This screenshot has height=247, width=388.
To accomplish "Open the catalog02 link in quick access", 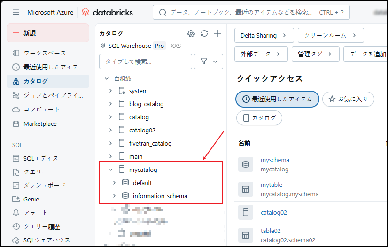I will pyautogui.click(x=273, y=212).
